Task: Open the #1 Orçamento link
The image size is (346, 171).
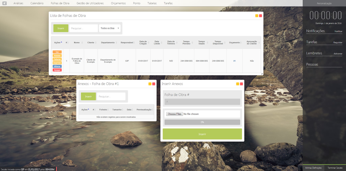Action: coord(234,61)
